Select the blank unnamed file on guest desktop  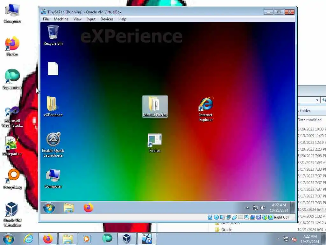point(53,68)
